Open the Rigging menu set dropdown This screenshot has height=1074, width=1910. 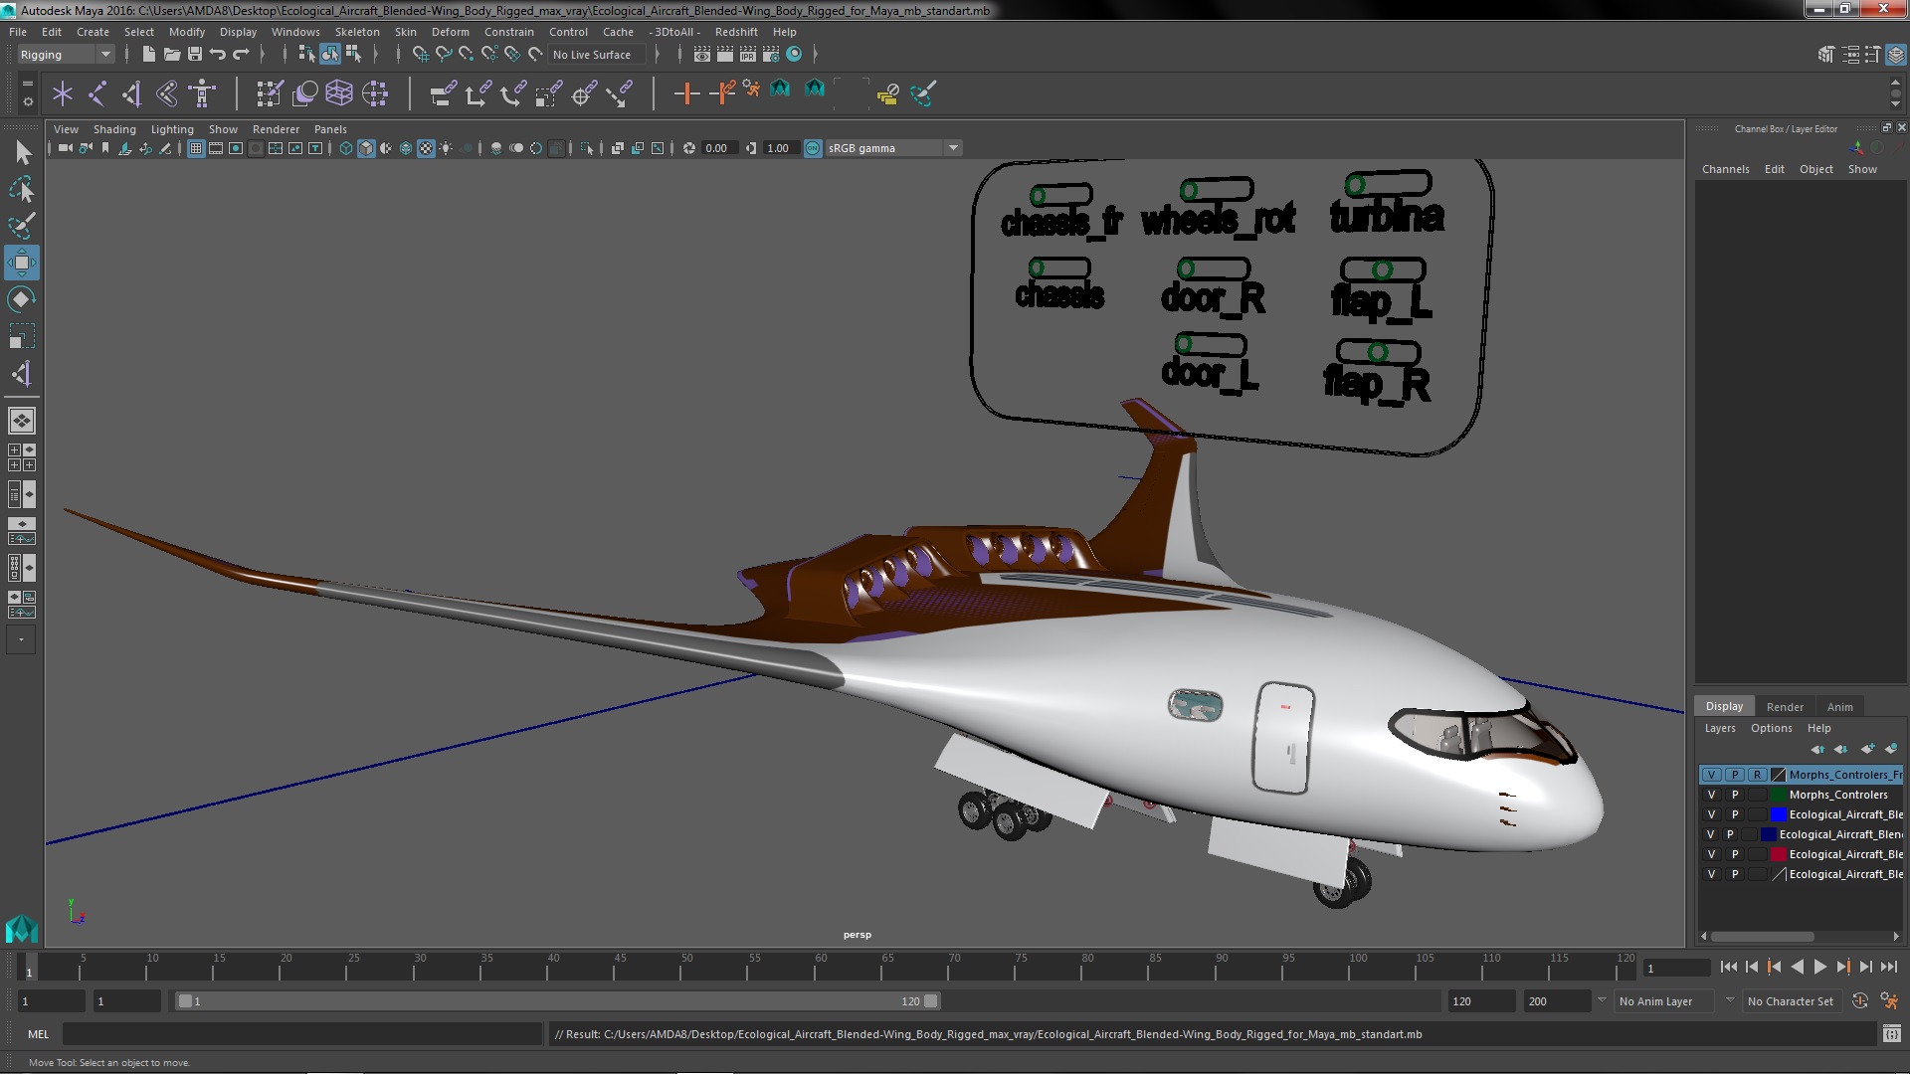[65, 55]
